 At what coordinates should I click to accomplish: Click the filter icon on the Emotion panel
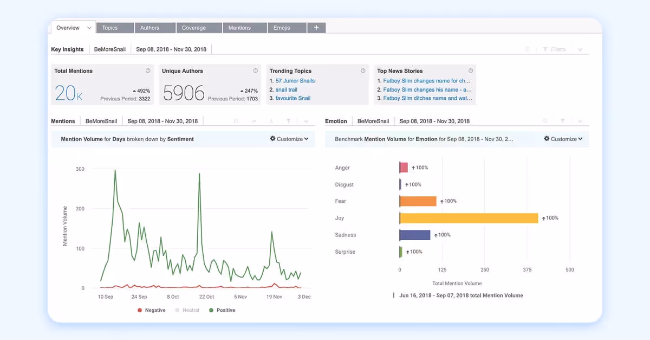pos(563,120)
